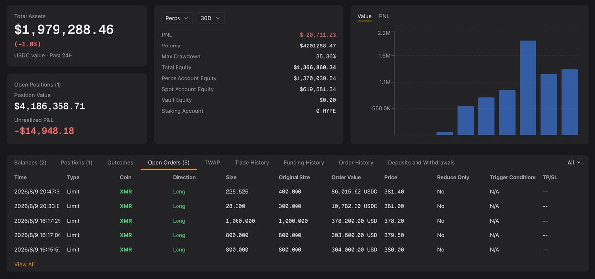Open the 30D time range dropdown
This screenshot has height=279, width=595.
click(x=210, y=18)
